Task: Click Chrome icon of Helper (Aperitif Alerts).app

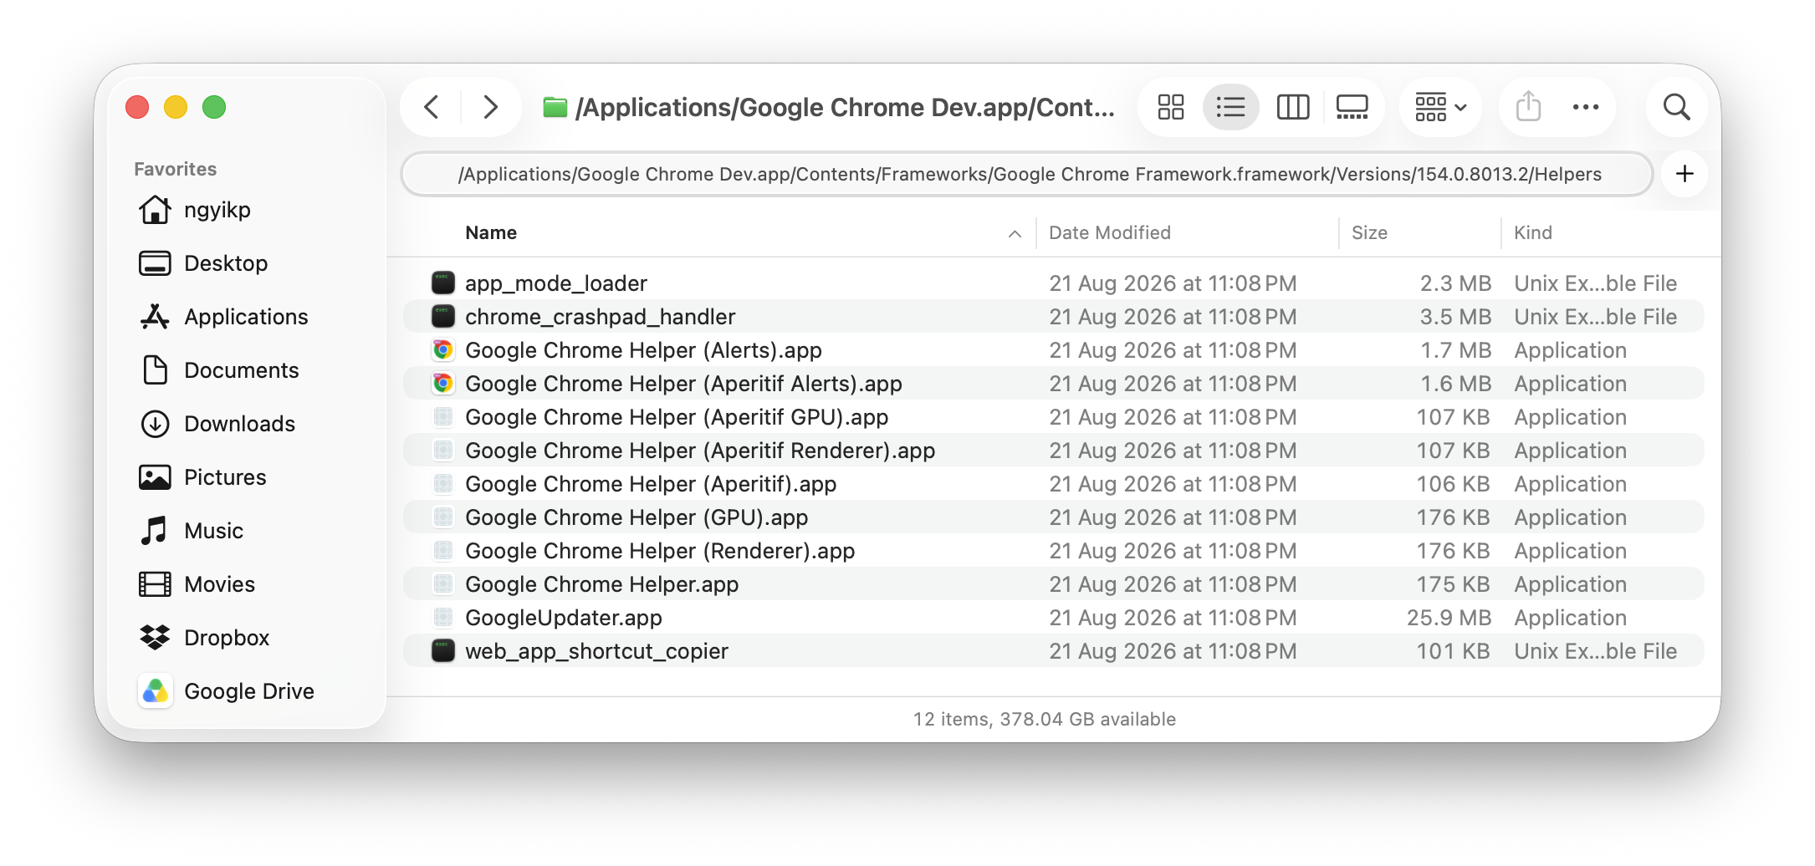Action: [x=443, y=383]
